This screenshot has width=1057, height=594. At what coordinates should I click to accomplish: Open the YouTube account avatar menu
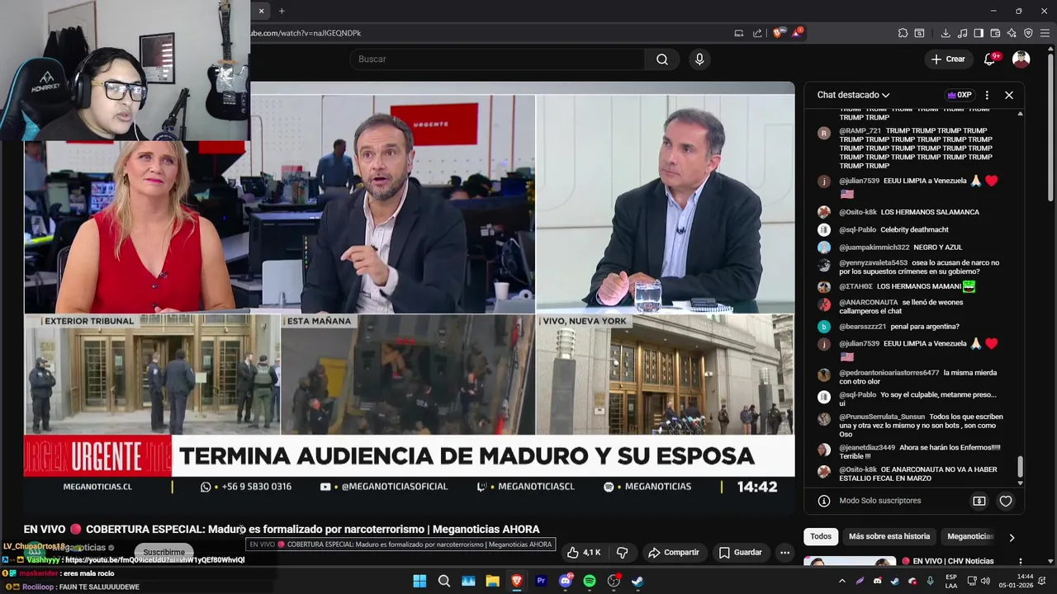pyautogui.click(x=1021, y=59)
